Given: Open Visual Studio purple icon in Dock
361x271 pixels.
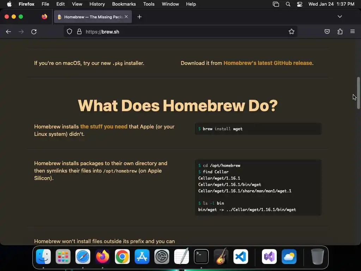Looking at the screenshot, I should [269, 257].
